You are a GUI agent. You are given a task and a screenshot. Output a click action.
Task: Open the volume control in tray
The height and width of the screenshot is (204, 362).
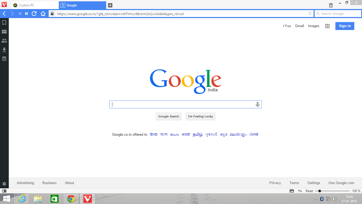tap(335, 199)
